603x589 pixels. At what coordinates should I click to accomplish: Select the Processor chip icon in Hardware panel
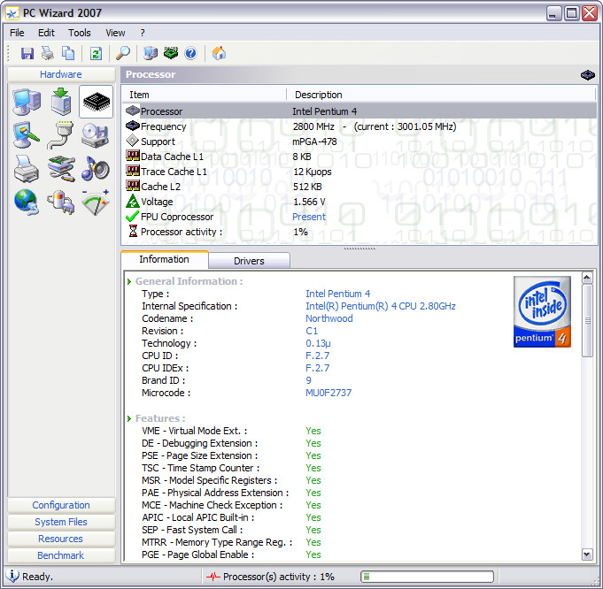tap(96, 103)
